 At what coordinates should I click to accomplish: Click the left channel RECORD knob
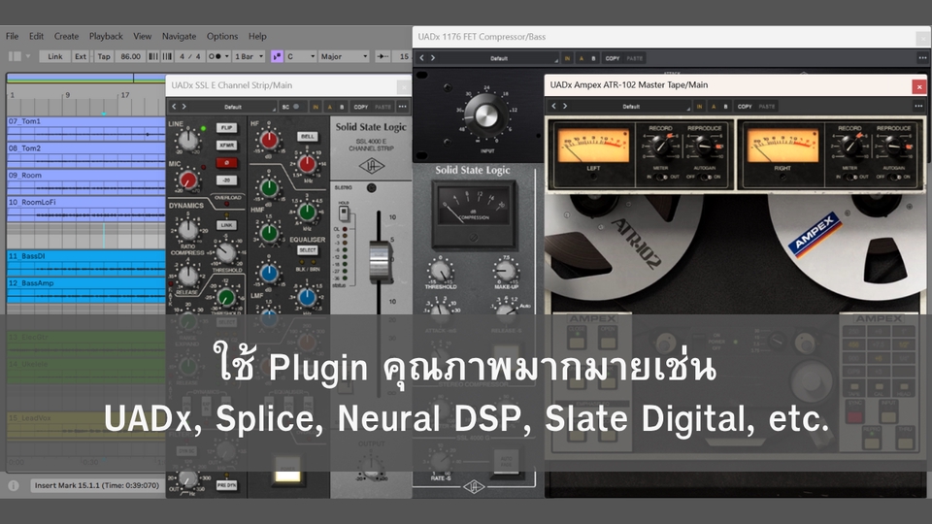(x=659, y=146)
